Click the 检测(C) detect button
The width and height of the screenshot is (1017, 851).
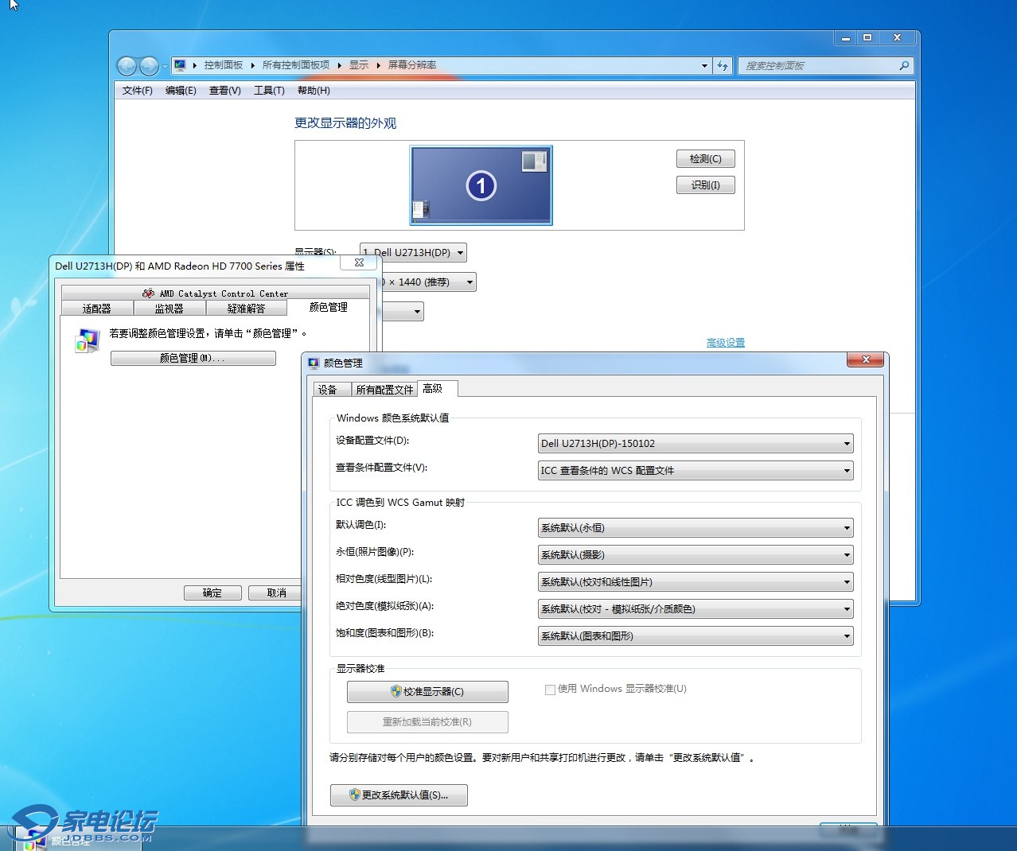(x=705, y=159)
